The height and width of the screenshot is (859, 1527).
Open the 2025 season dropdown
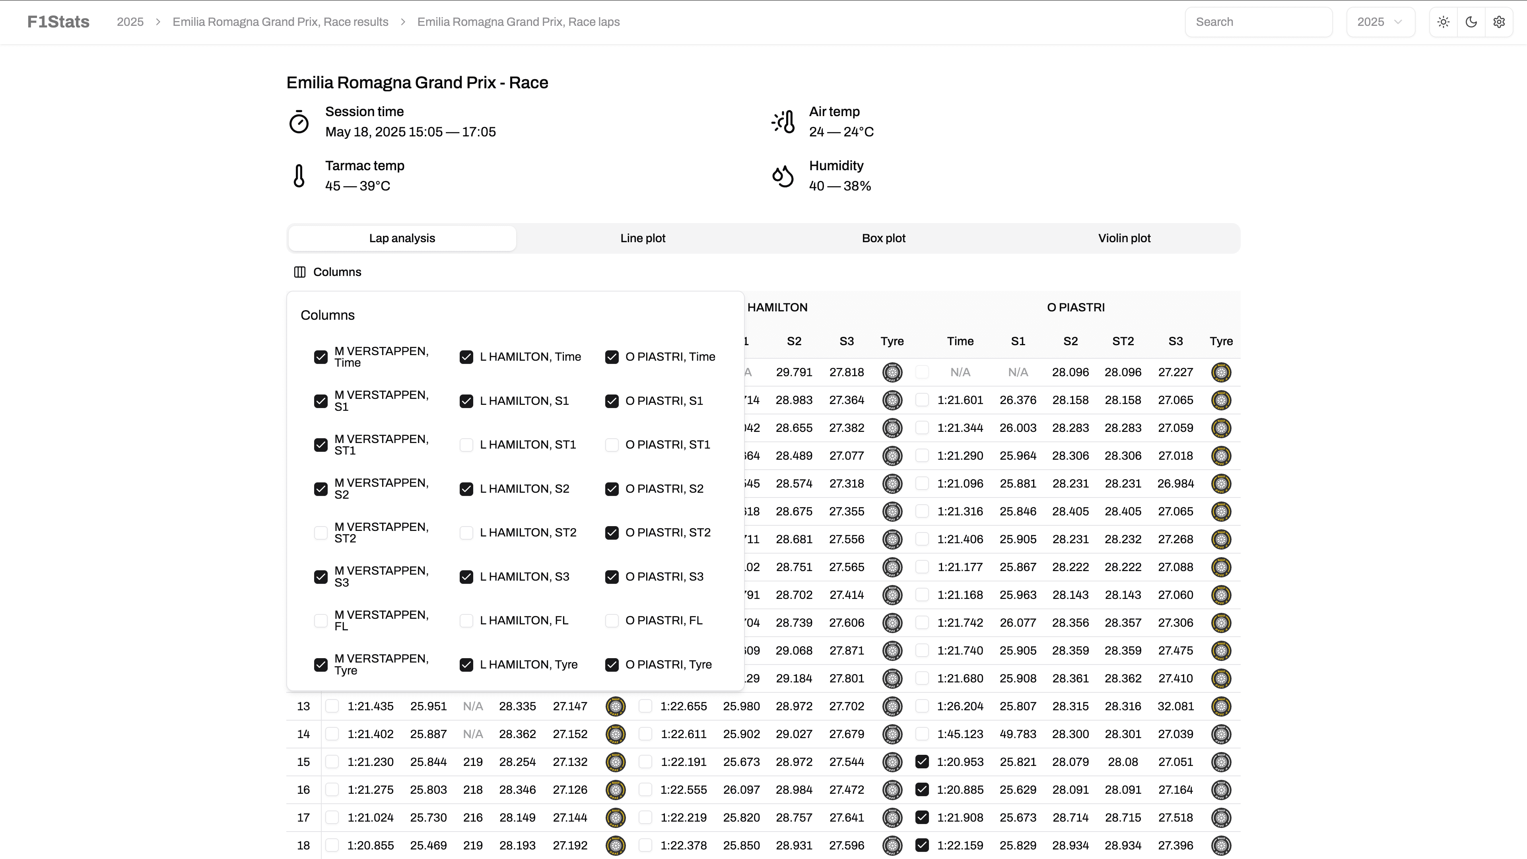(x=1380, y=22)
